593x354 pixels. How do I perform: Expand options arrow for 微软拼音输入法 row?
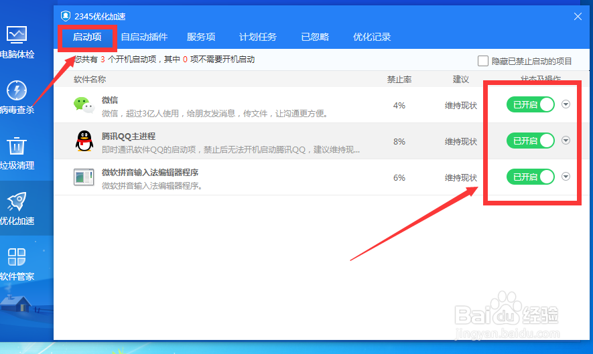click(566, 177)
